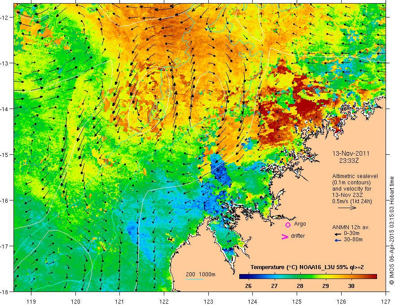Click the 0.5m/s velocity reference arrow

click(x=347, y=208)
